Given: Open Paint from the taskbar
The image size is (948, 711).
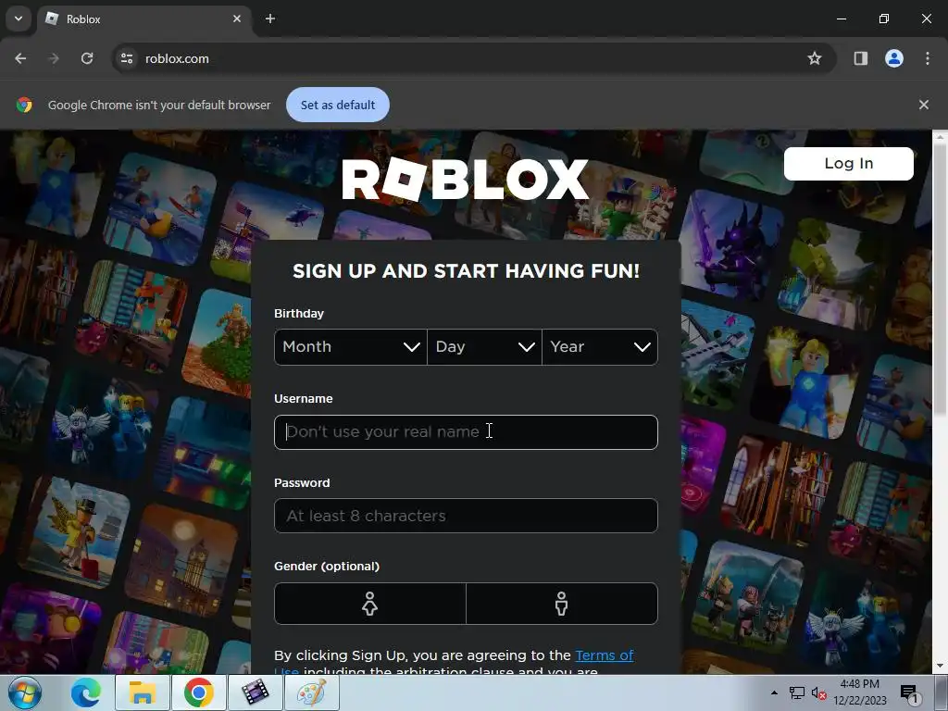Looking at the screenshot, I should [x=312, y=692].
